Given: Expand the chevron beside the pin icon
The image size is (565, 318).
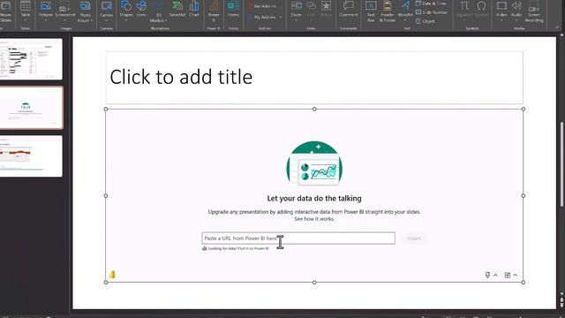Looking at the screenshot, I should coord(495,275).
